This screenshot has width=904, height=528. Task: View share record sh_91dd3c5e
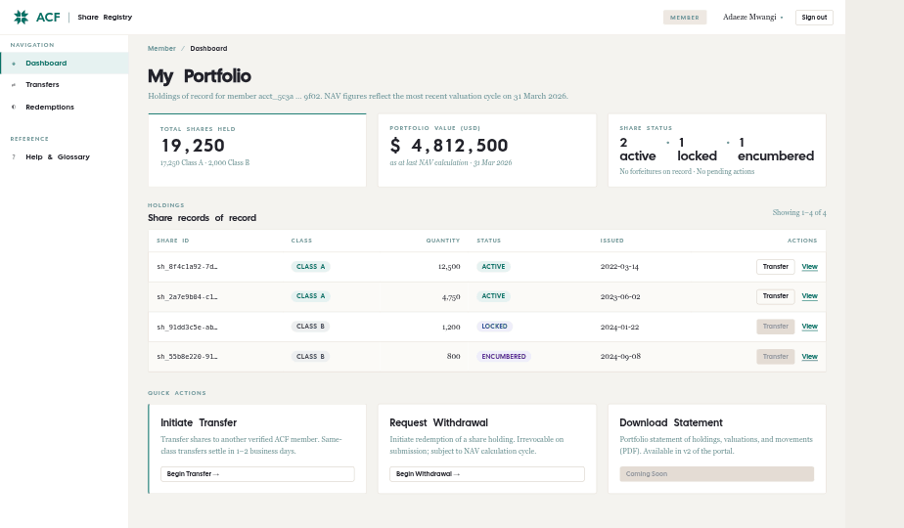(x=809, y=327)
